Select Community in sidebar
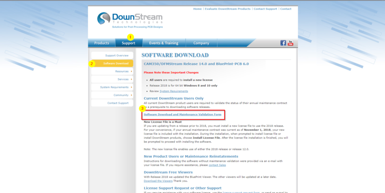Image resolution: width=385 pixels, height=193 pixels. click(112, 95)
